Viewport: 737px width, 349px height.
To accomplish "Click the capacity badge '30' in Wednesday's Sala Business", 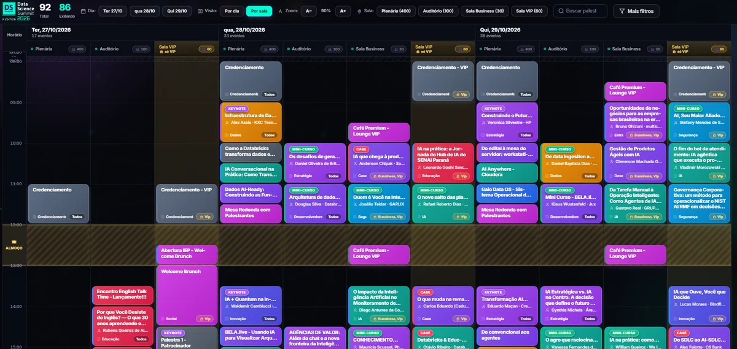I will pyautogui.click(x=398, y=49).
